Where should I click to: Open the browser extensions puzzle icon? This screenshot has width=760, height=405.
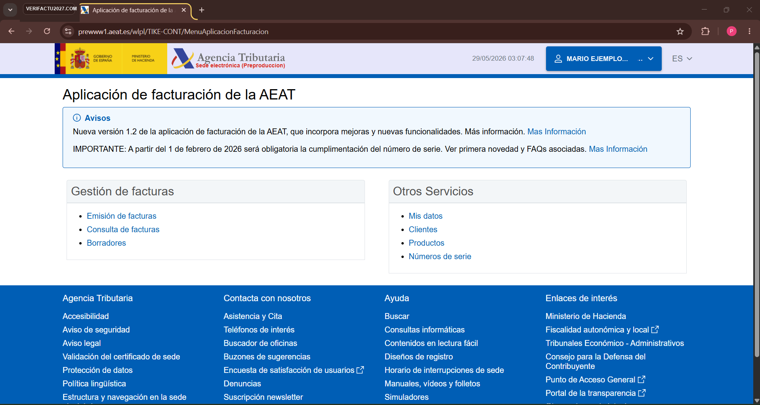(x=705, y=31)
